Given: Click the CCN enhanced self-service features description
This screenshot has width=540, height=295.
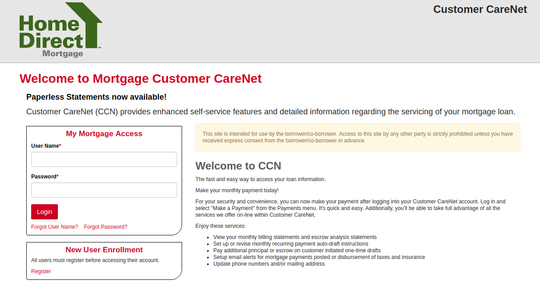Looking at the screenshot, I should (x=271, y=112).
